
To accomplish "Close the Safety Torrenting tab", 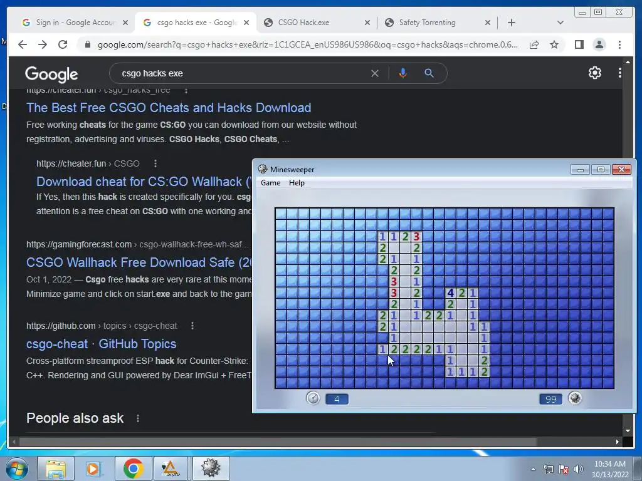I will pos(487,23).
